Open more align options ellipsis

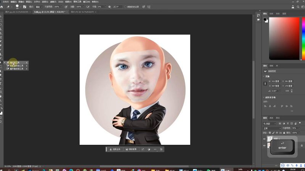point(292,111)
